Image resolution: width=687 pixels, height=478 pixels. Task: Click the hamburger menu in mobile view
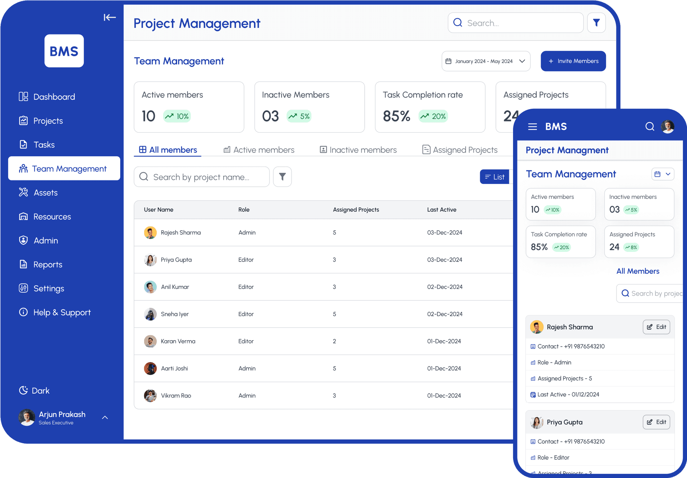pos(532,126)
